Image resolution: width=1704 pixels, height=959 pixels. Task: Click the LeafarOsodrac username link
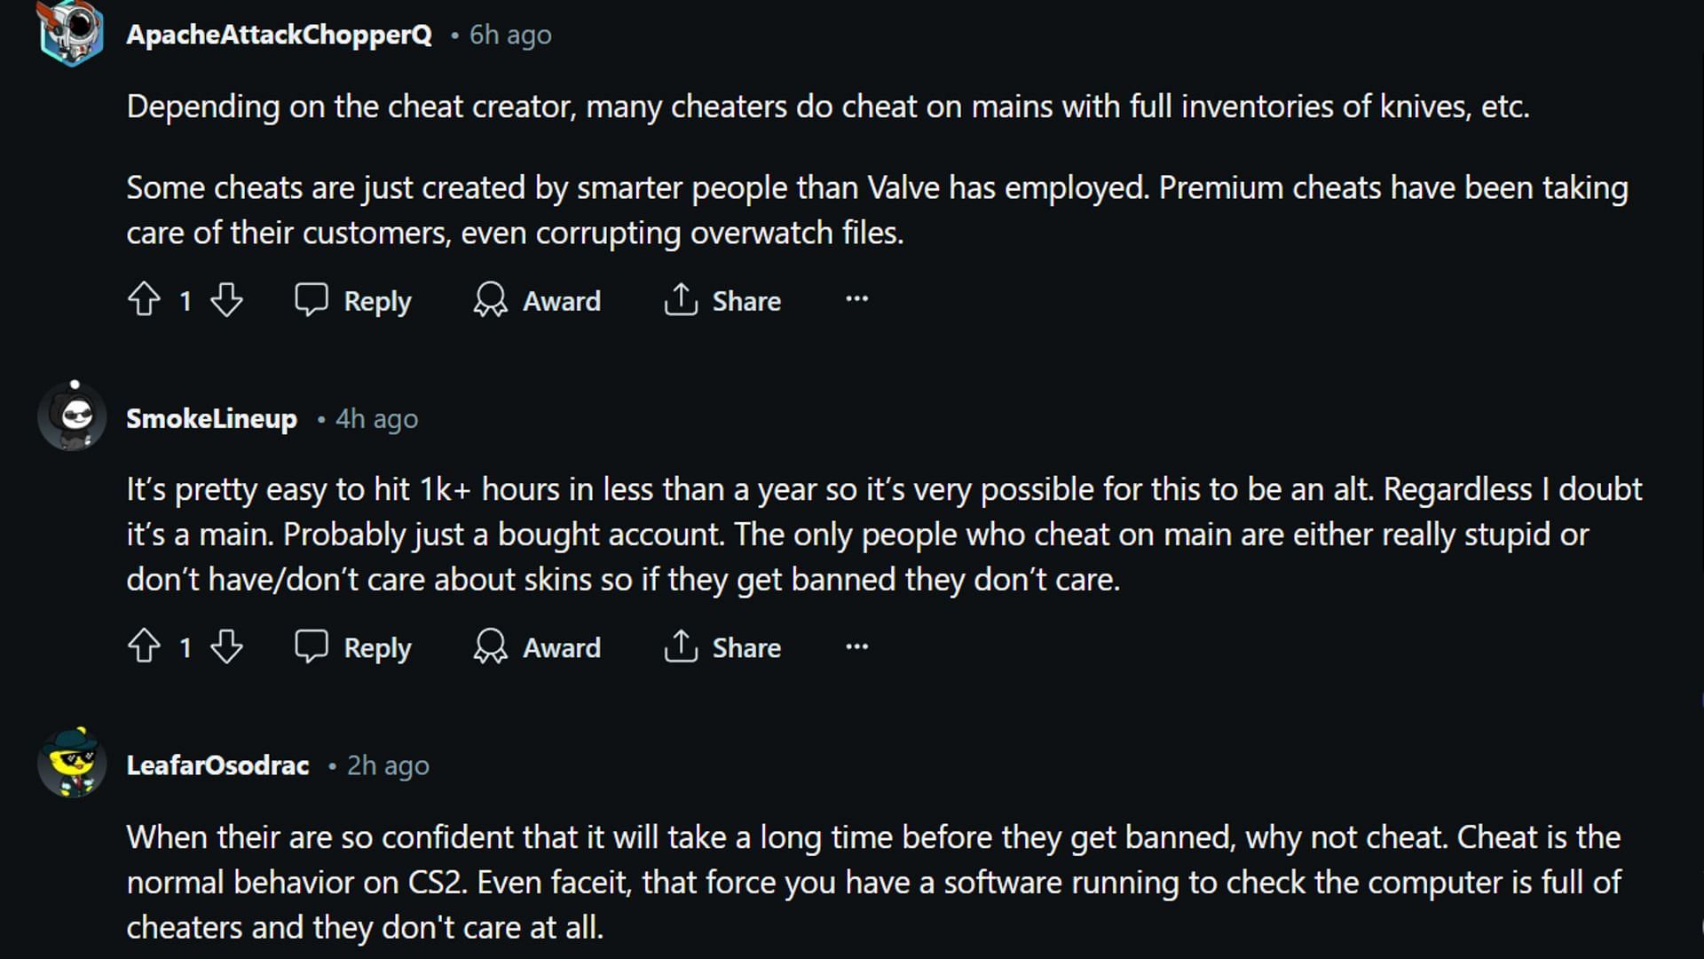pyautogui.click(x=217, y=765)
